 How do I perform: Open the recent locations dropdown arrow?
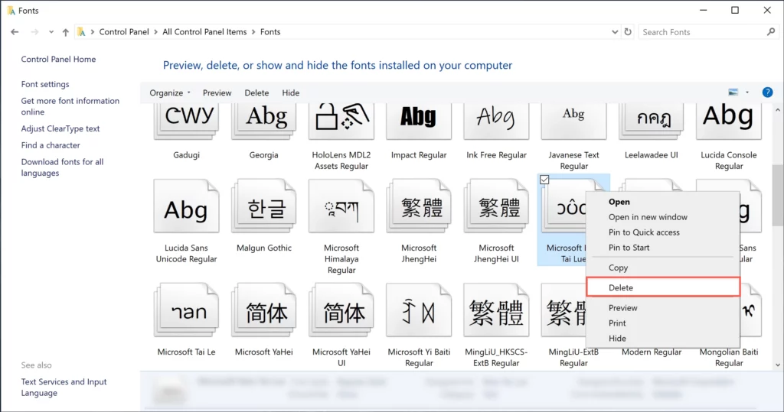(x=51, y=32)
